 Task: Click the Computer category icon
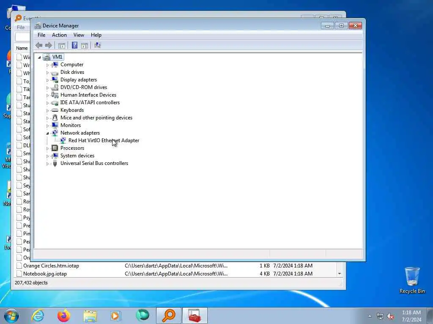click(55, 65)
